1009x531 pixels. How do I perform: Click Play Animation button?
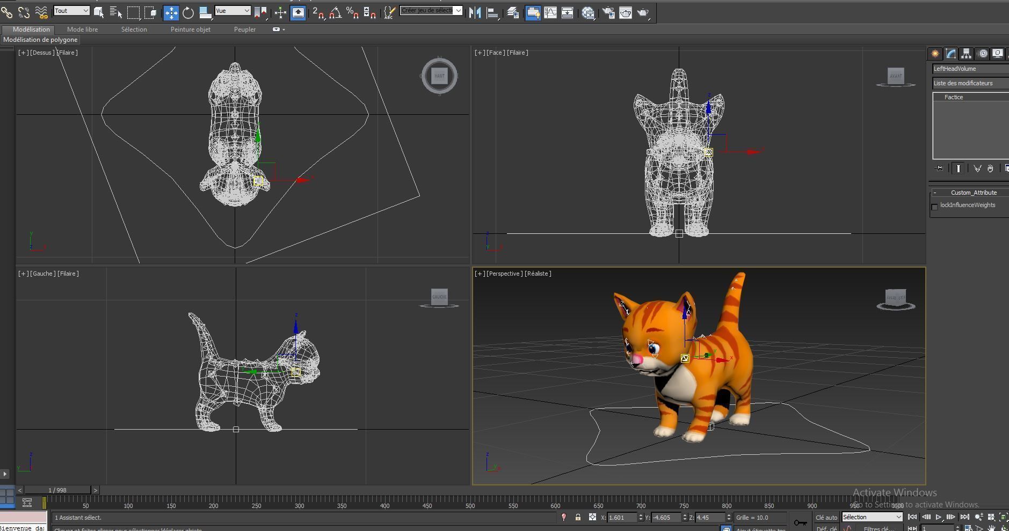[939, 517]
